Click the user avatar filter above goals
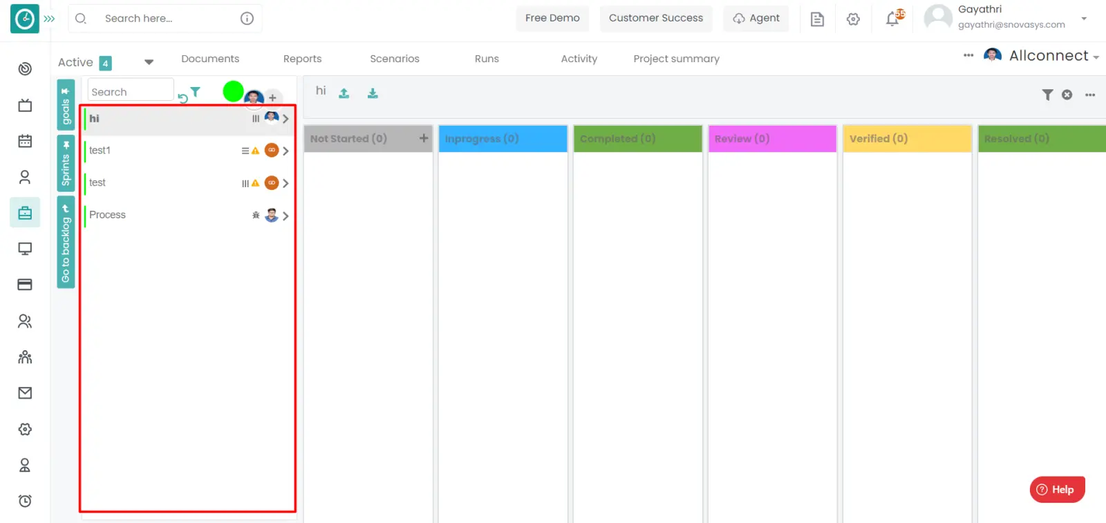The height and width of the screenshot is (523, 1106). [254, 98]
